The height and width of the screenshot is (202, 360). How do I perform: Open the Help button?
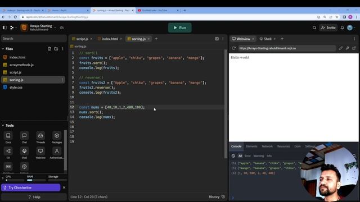(34, 197)
